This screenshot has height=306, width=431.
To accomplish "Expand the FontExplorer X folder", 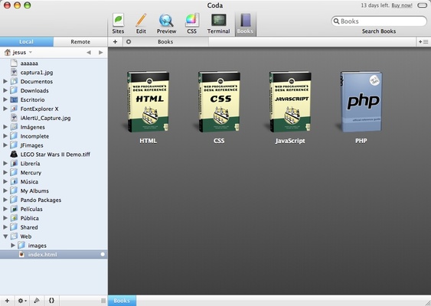I will tap(5, 109).
